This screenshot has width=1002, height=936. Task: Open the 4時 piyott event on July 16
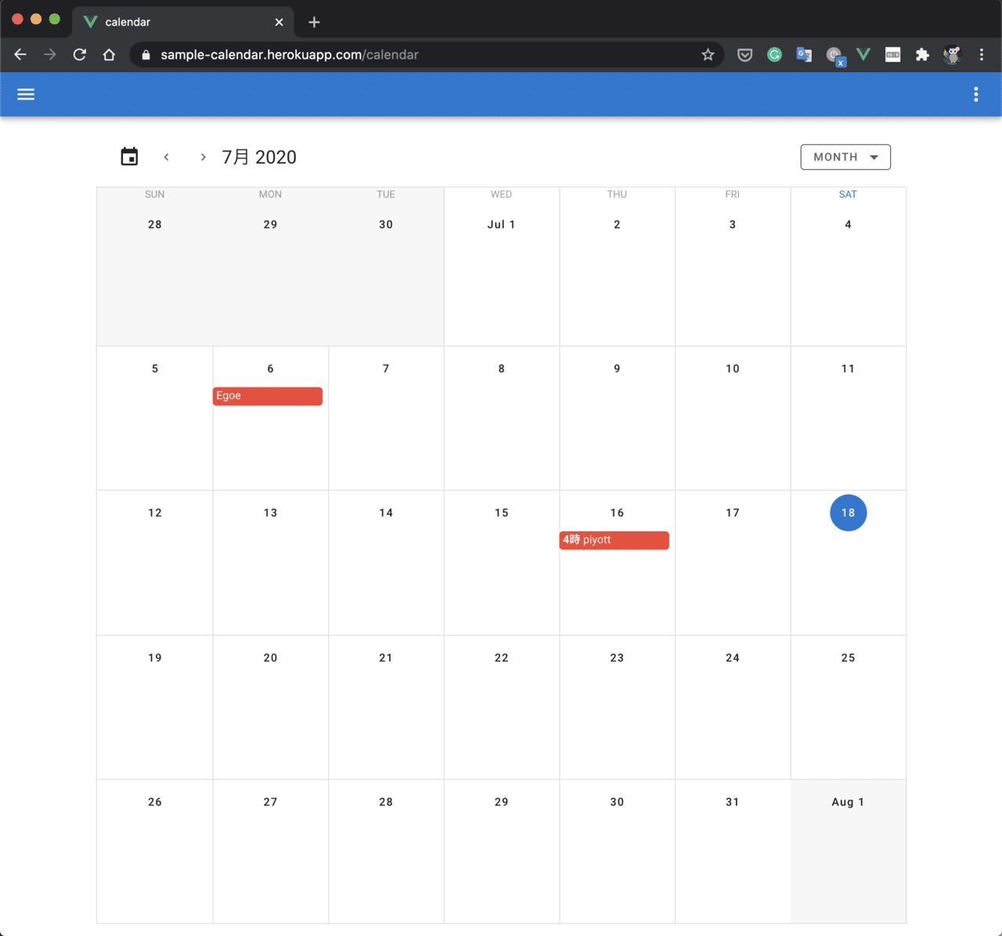(615, 540)
